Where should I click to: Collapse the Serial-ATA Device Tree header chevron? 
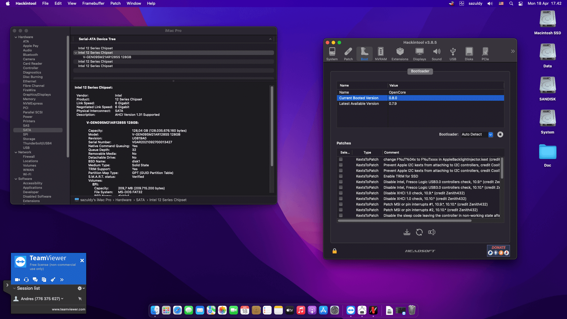point(270,39)
